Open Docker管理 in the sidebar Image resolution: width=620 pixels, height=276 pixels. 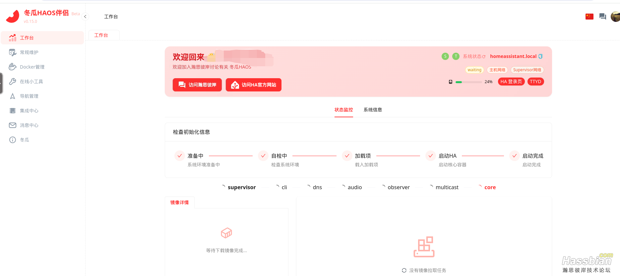[x=42, y=67]
